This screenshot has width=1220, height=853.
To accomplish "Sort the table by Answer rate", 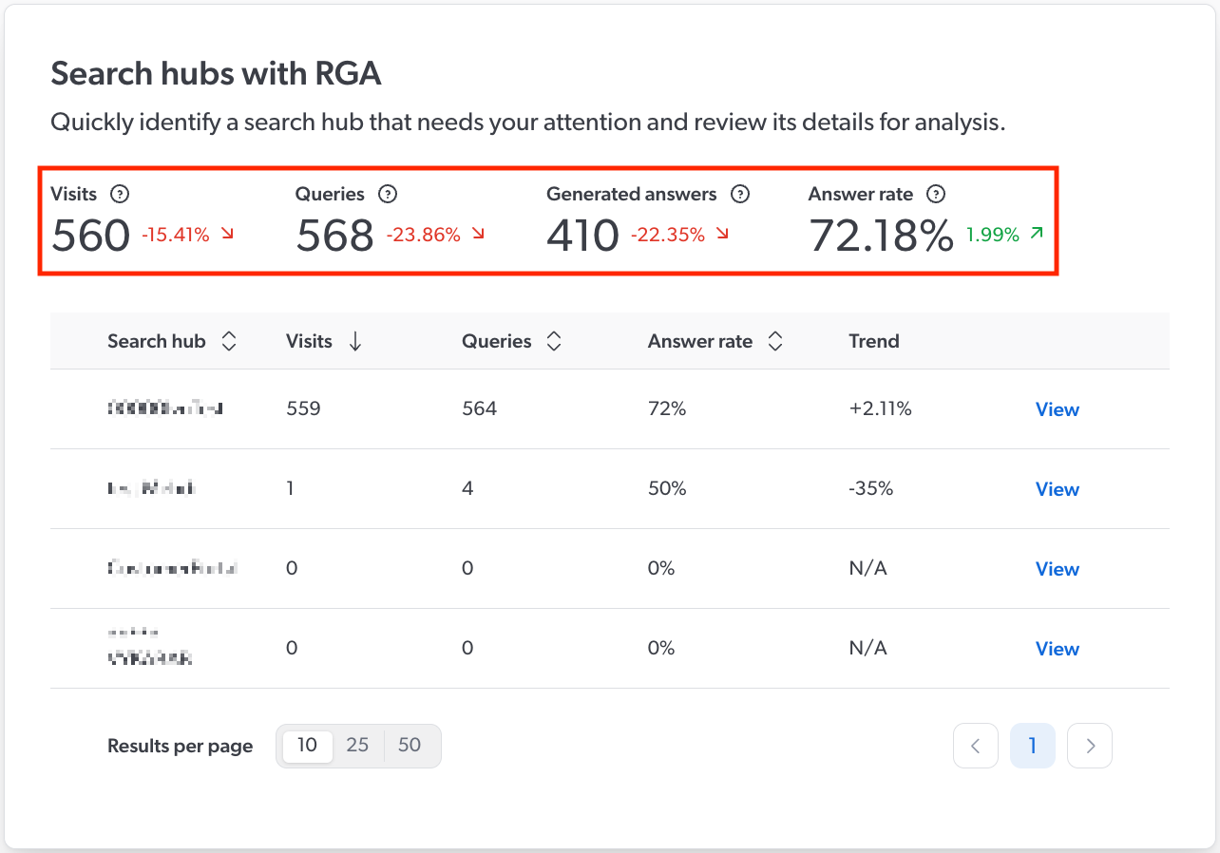I will [775, 340].
